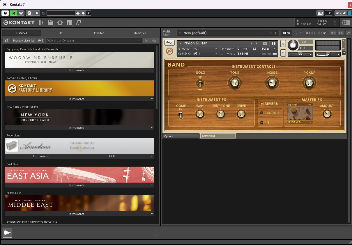Screen dimensions: 352x245
Task: Toggle the AUX sends button in rack header
Action: pos(341,33)
